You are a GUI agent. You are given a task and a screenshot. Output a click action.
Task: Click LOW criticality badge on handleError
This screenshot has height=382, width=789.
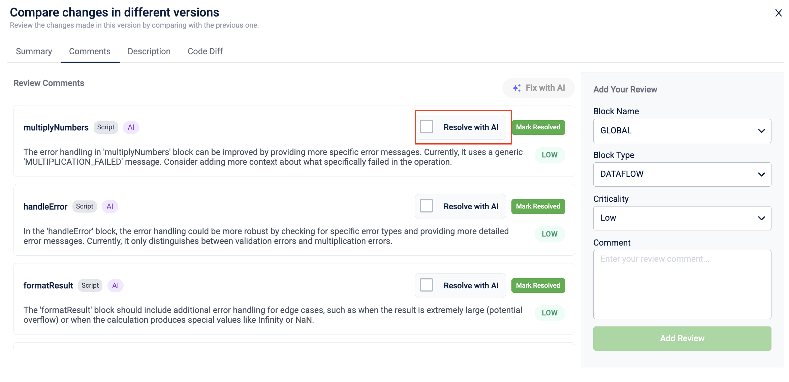click(x=549, y=234)
